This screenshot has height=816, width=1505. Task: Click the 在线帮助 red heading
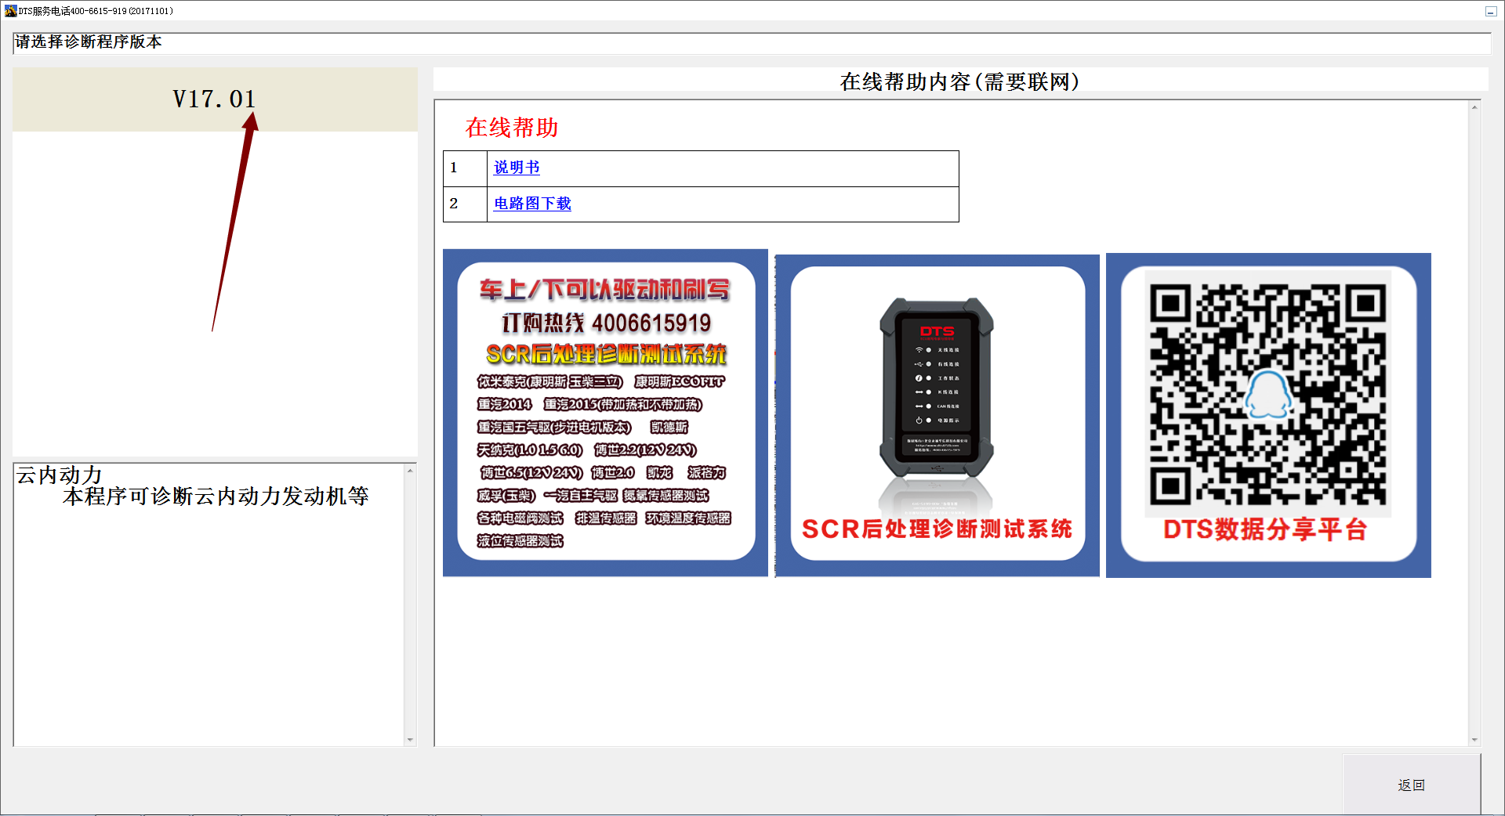tap(512, 128)
